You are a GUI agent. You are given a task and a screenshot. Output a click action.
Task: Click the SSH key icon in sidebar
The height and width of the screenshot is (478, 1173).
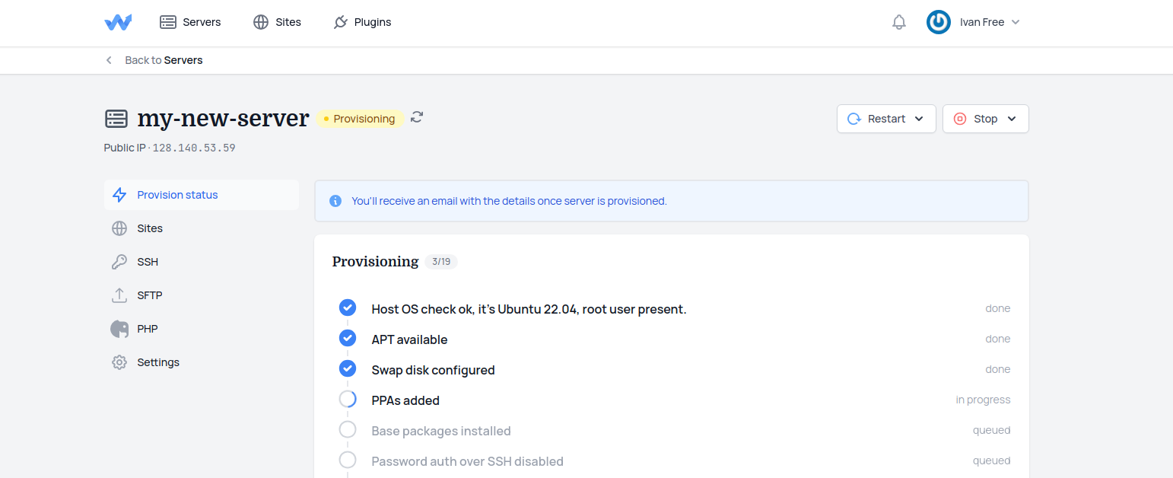point(119,262)
